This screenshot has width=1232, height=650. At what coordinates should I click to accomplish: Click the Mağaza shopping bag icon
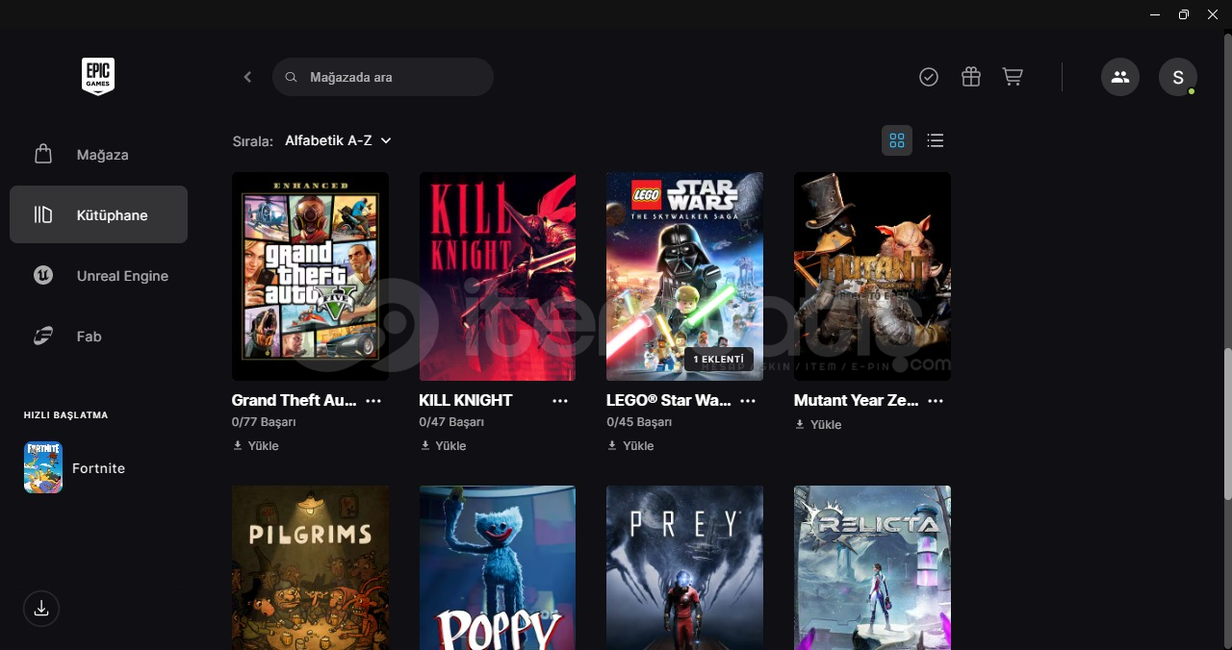point(43,154)
